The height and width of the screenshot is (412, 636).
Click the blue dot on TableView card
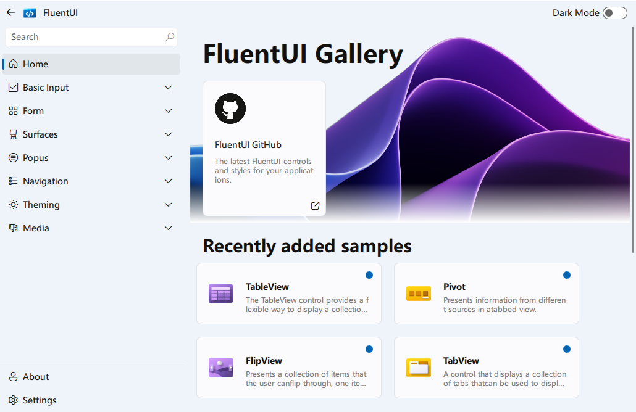click(x=369, y=275)
